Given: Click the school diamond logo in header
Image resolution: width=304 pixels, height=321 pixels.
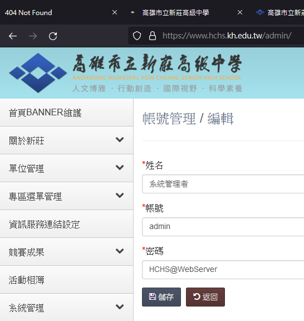Looking at the screenshot, I should [38, 73].
